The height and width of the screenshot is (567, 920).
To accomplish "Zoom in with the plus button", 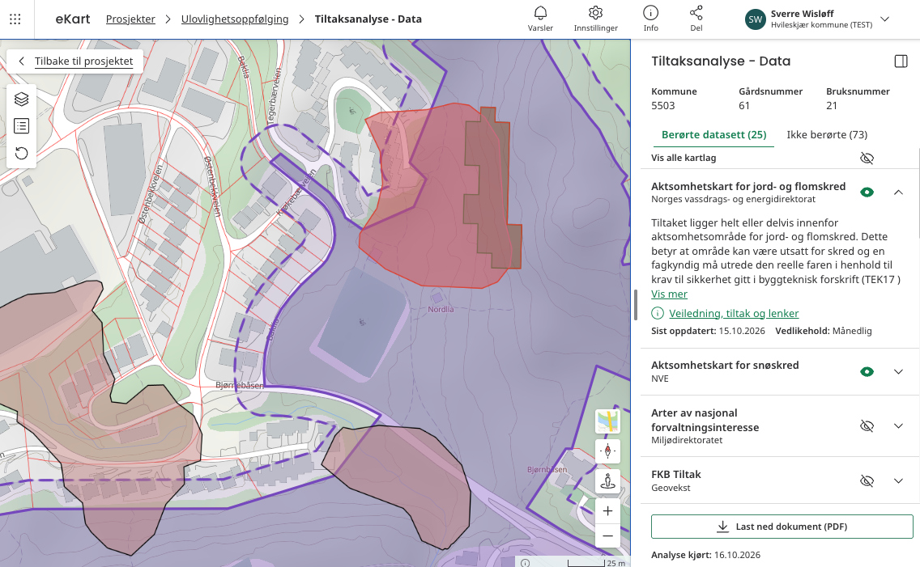I will click(608, 510).
